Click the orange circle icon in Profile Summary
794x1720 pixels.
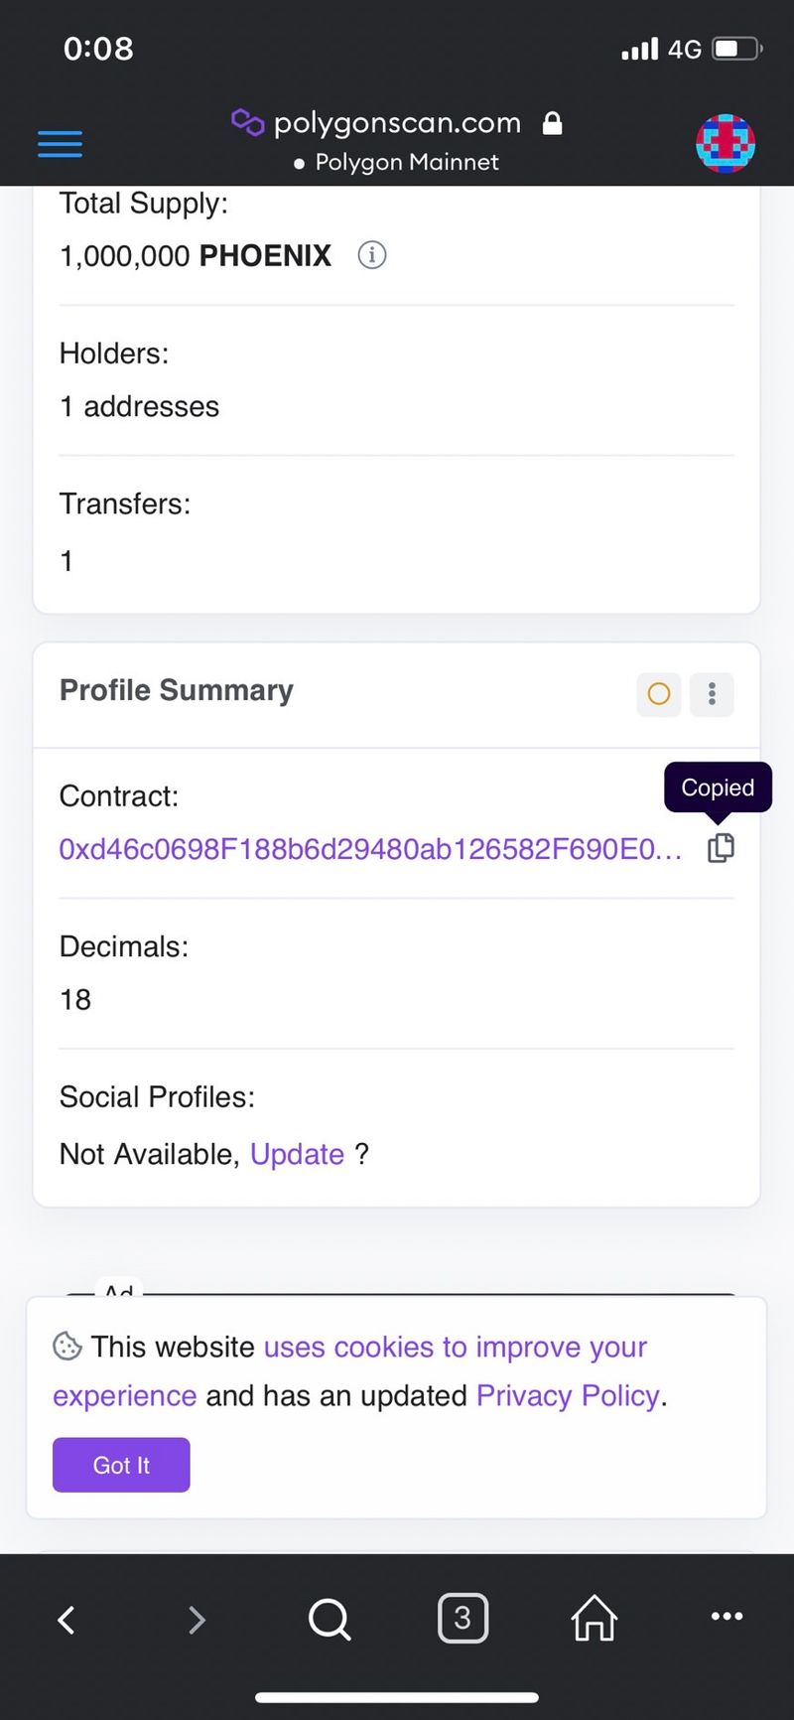click(x=658, y=693)
